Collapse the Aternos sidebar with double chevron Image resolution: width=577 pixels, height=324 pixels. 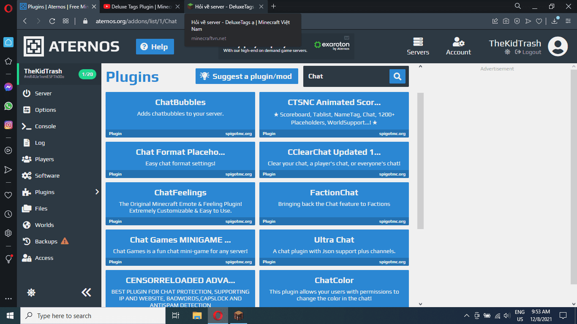tap(86, 292)
